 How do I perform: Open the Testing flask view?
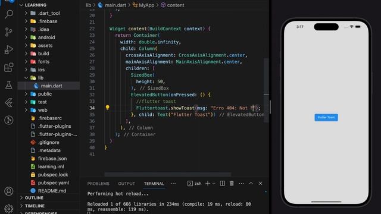(x=9, y=85)
